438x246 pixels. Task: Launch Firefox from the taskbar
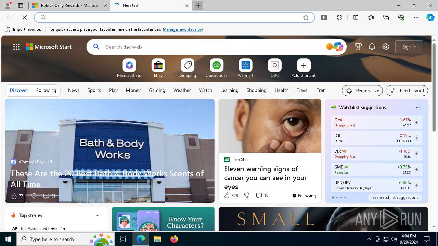pos(174,239)
